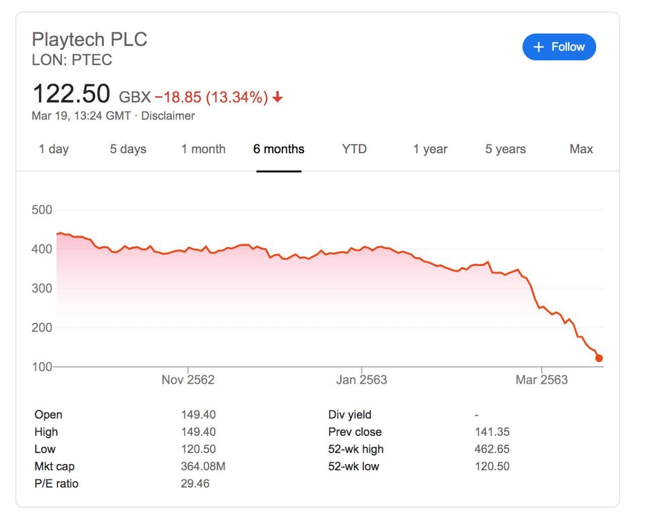This screenshot has height=522, width=645.
Task: Click the 364.08M market cap value
Action: [x=203, y=467]
